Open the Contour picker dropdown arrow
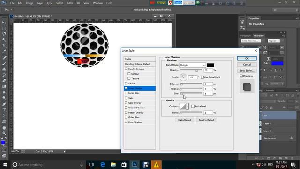This screenshot has width=300, height=169. pyautogui.click(x=187, y=106)
